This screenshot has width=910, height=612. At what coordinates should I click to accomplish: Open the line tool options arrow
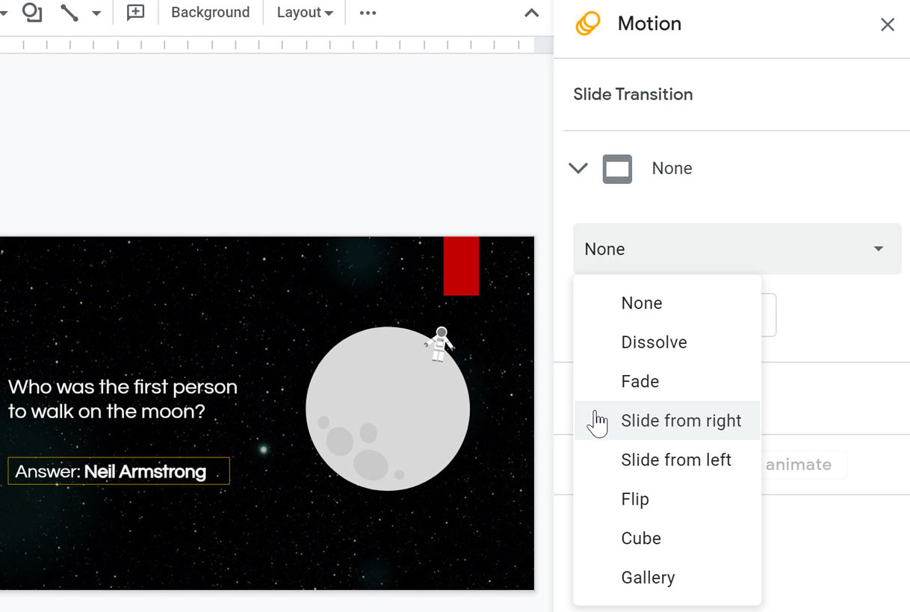95,13
